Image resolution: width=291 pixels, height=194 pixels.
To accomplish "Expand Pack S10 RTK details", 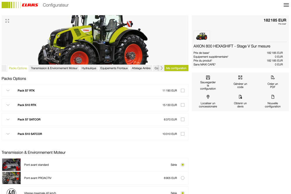I will (x=8, y=105).
